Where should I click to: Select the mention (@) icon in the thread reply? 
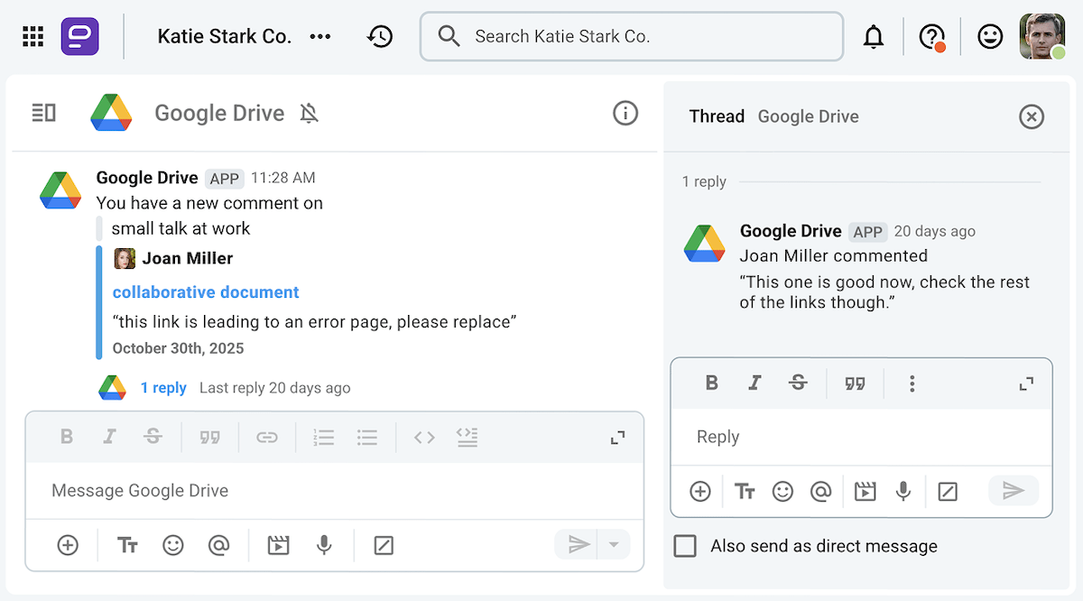click(821, 491)
